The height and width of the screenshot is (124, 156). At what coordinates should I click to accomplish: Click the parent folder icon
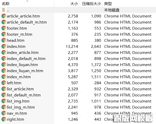click(x=4, y=10)
